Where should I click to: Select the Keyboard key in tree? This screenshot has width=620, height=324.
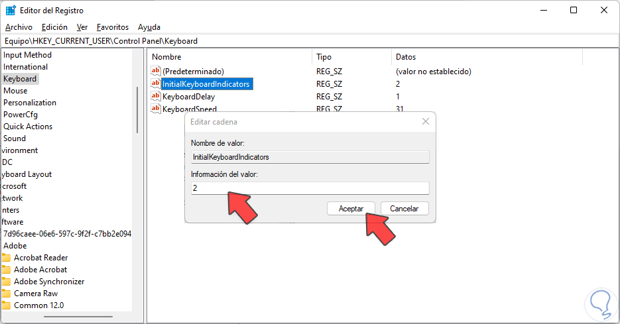coord(20,79)
